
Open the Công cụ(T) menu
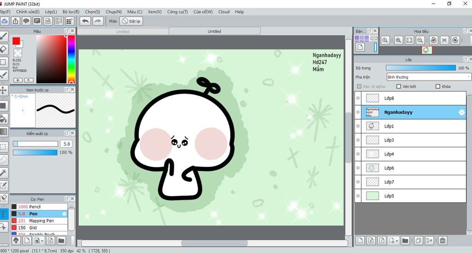[177, 11]
